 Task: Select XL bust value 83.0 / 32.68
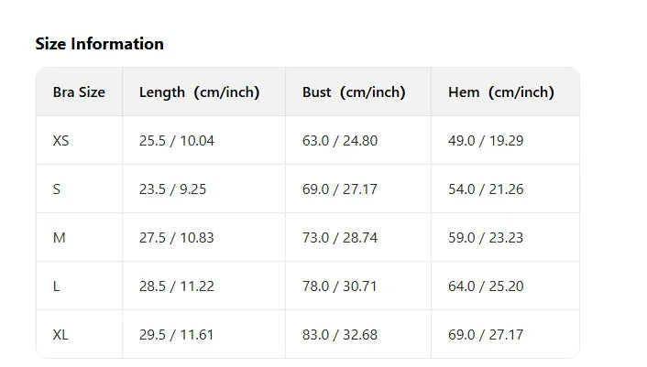point(340,335)
